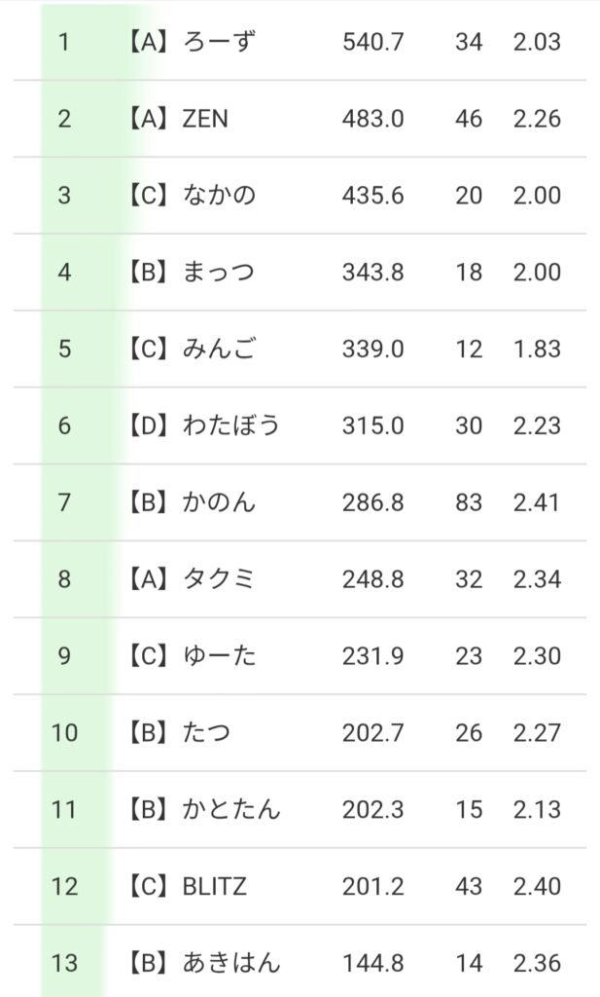Select the 483.0 points value

coord(372,120)
